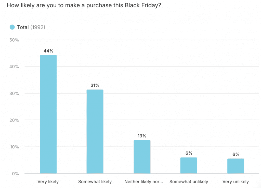Click the 31% data label

95,86
